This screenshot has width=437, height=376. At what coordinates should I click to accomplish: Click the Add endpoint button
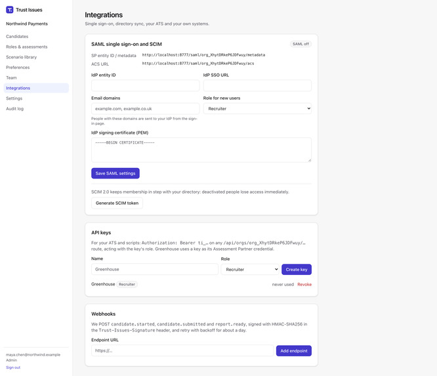click(294, 351)
